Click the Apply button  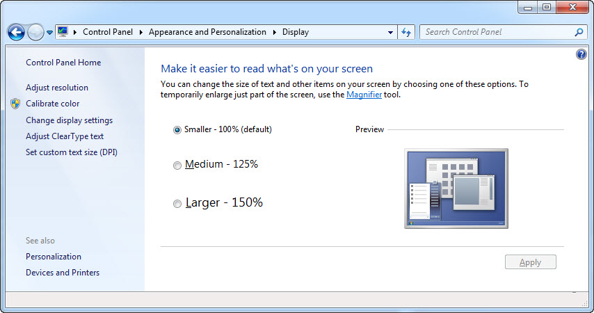click(530, 262)
